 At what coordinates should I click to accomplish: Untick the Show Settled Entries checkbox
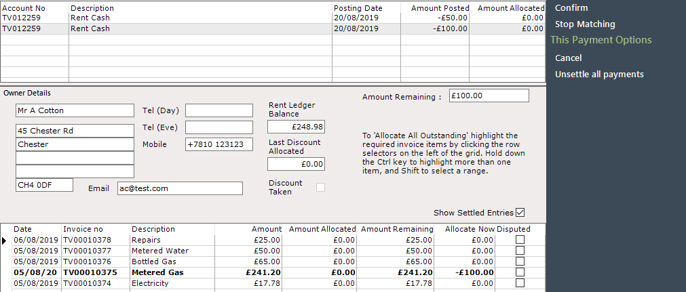coord(520,213)
